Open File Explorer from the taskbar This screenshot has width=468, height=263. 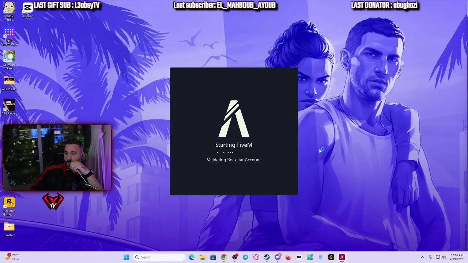[x=203, y=257]
